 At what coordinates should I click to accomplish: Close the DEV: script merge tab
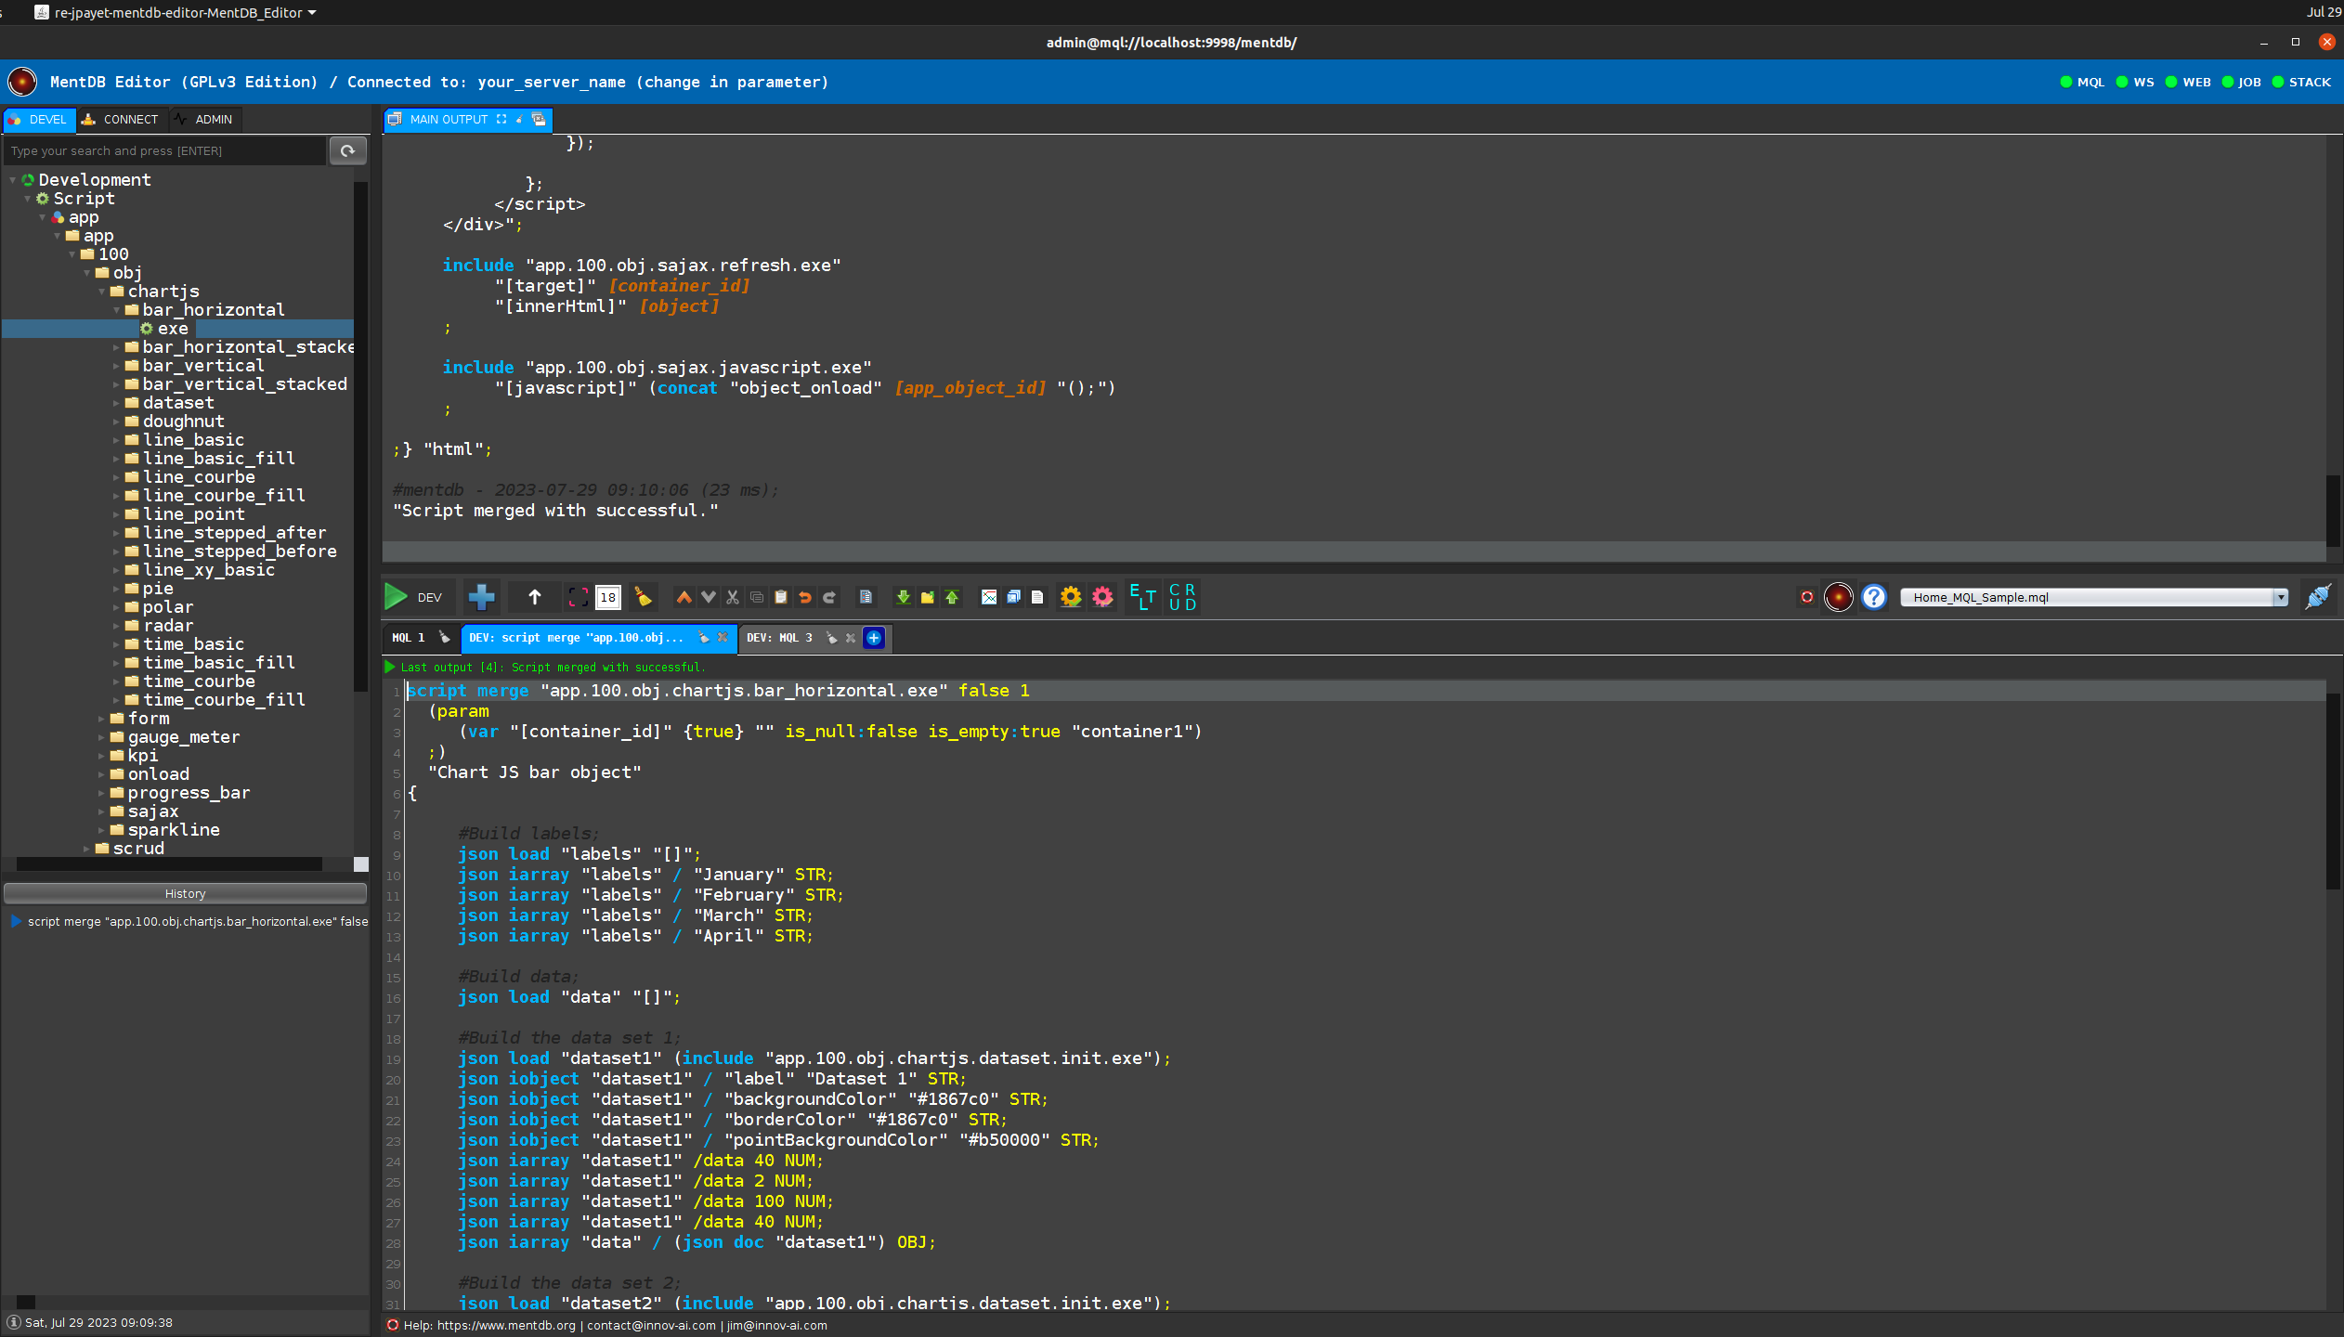click(723, 638)
